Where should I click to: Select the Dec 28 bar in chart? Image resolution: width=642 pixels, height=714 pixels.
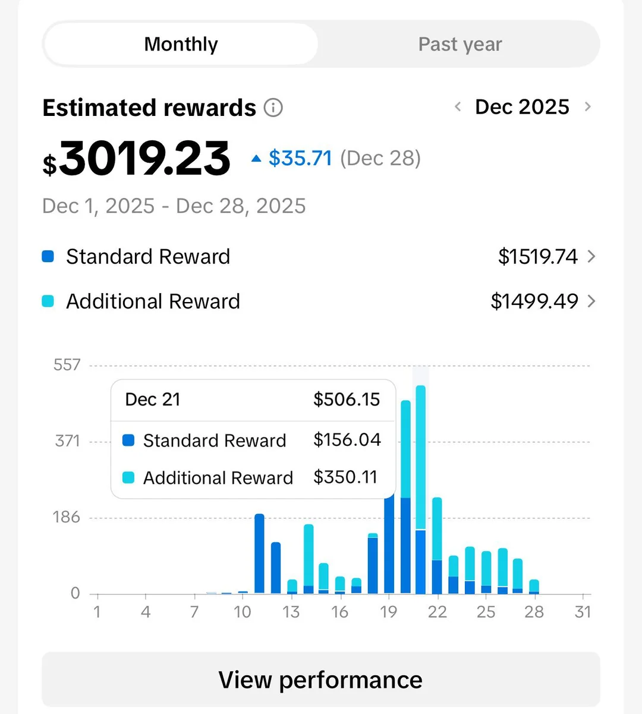point(534,586)
